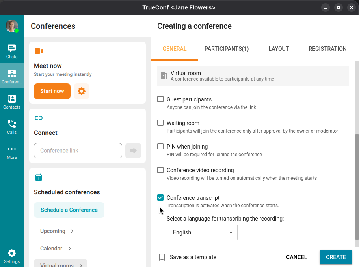Viewport: 359px width, 267px height.
Task: Open Jane Flowers profile avatar
Action: click(12, 26)
